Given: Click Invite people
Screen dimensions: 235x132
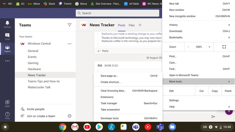Looking at the screenshot, I should 33,109.
